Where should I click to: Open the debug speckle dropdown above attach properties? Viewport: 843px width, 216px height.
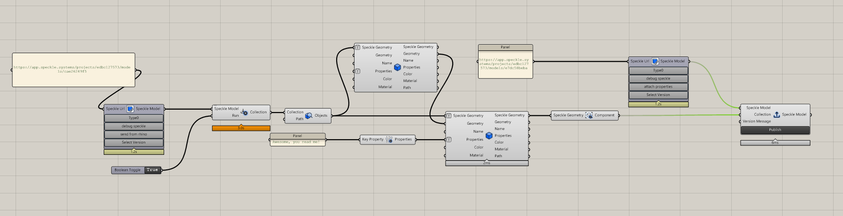point(658,79)
